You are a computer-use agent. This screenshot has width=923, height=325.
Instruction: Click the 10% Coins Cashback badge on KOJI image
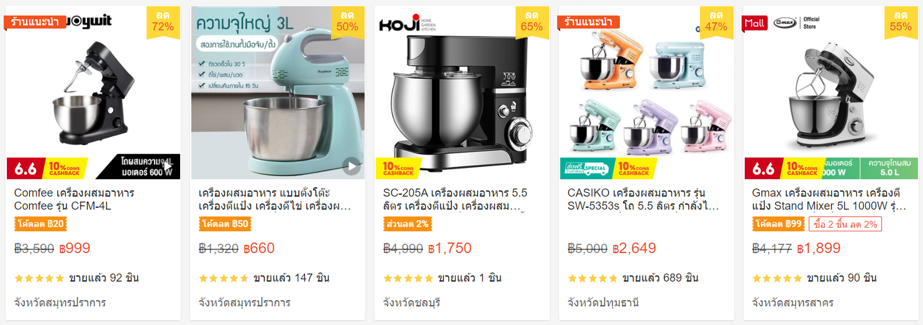click(x=399, y=169)
